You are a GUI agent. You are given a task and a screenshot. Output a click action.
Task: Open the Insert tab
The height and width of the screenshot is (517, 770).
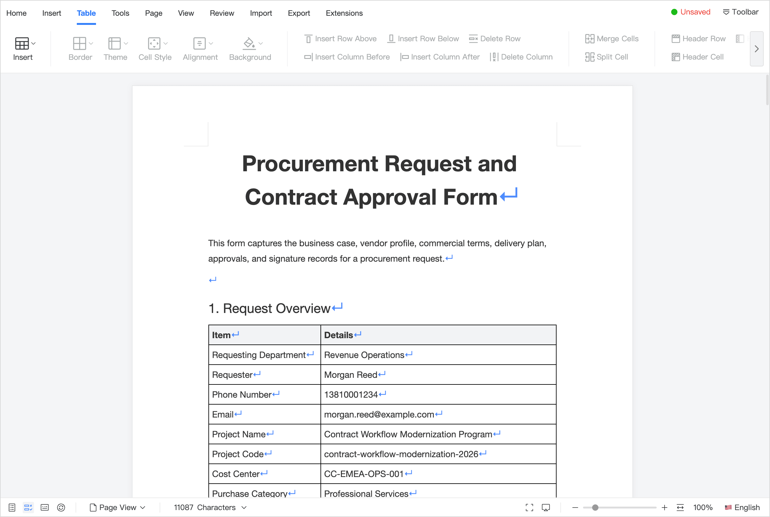point(52,13)
